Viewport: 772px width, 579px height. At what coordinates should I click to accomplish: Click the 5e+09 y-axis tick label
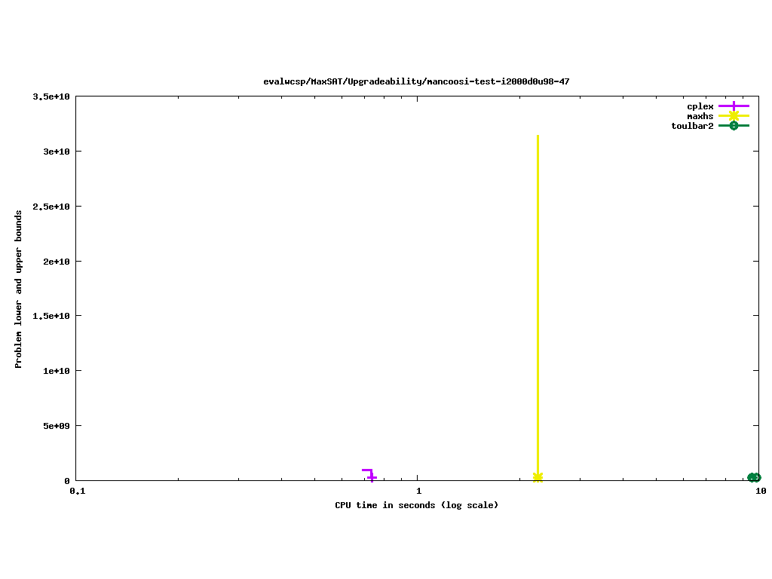(x=56, y=426)
